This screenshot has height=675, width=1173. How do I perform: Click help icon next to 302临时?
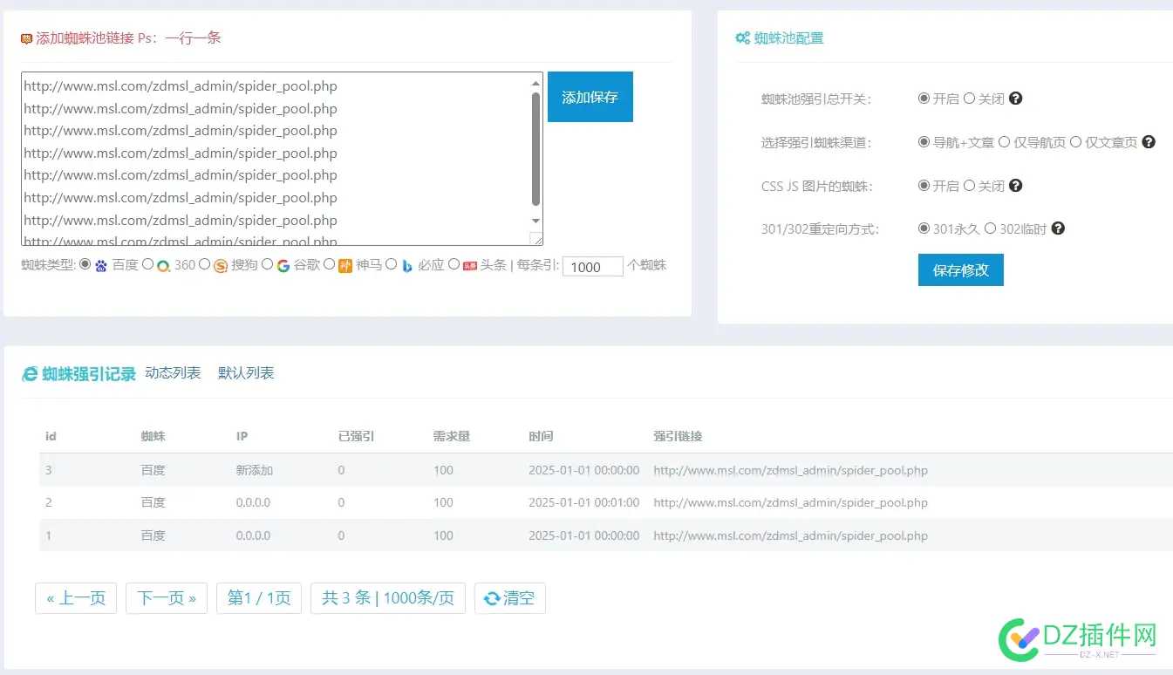pos(1058,228)
